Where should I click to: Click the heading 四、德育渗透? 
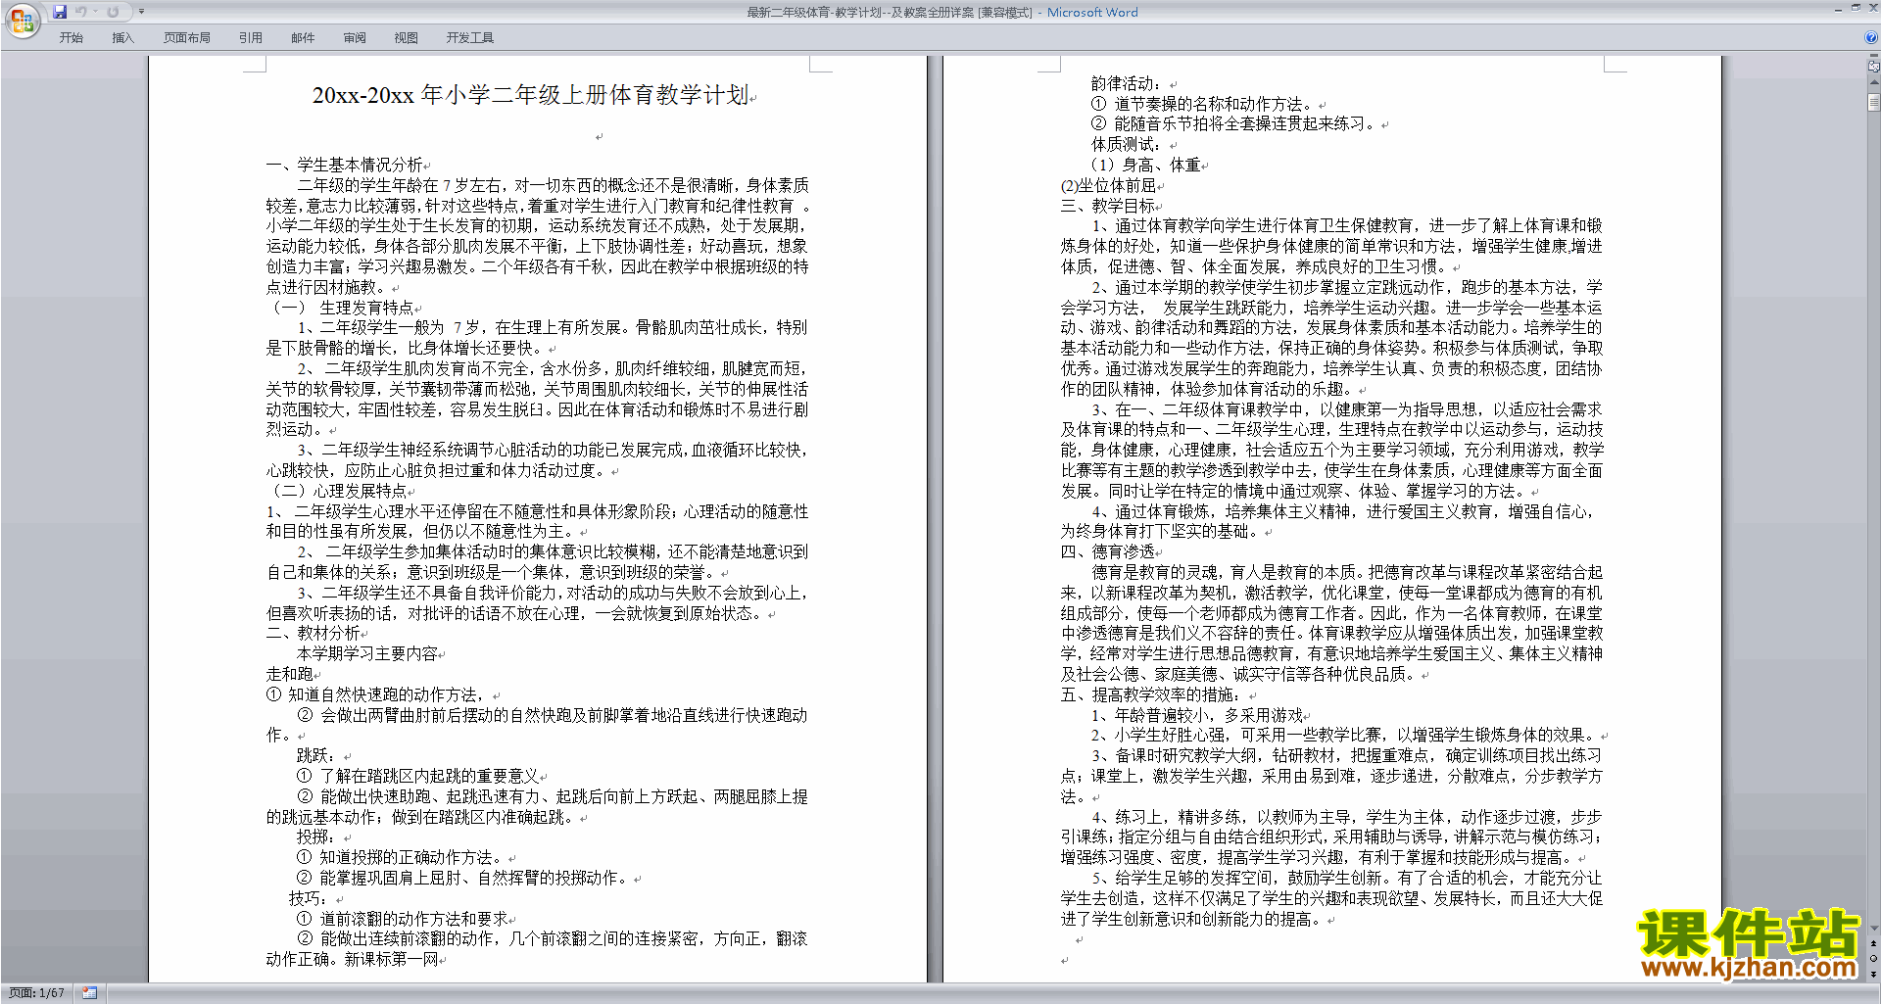(x=1107, y=551)
